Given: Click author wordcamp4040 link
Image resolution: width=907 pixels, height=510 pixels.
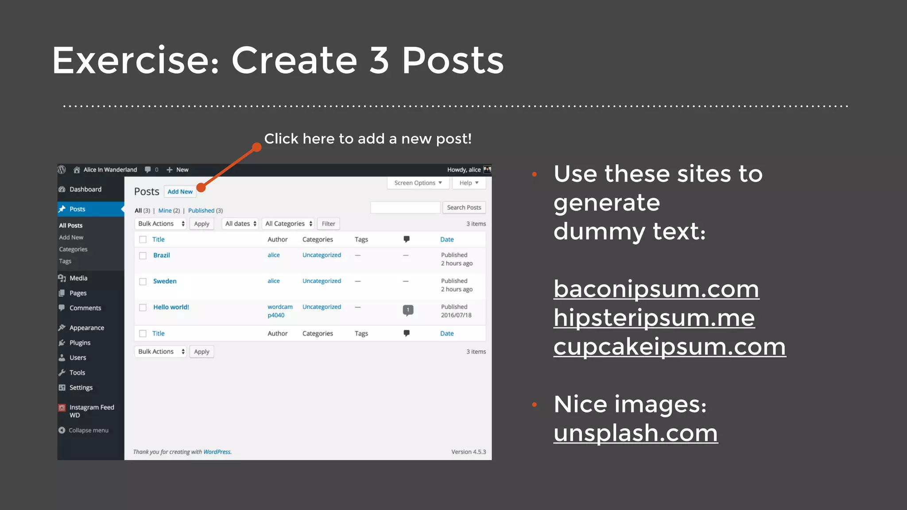Looking at the screenshot, I should click(280, 311).
